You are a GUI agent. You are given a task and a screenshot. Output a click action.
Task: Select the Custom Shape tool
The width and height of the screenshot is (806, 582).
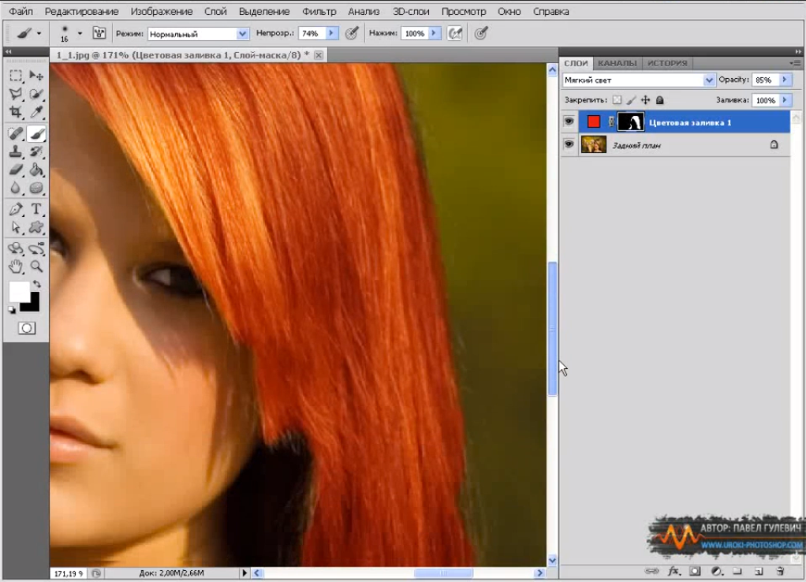pos(36,227)
